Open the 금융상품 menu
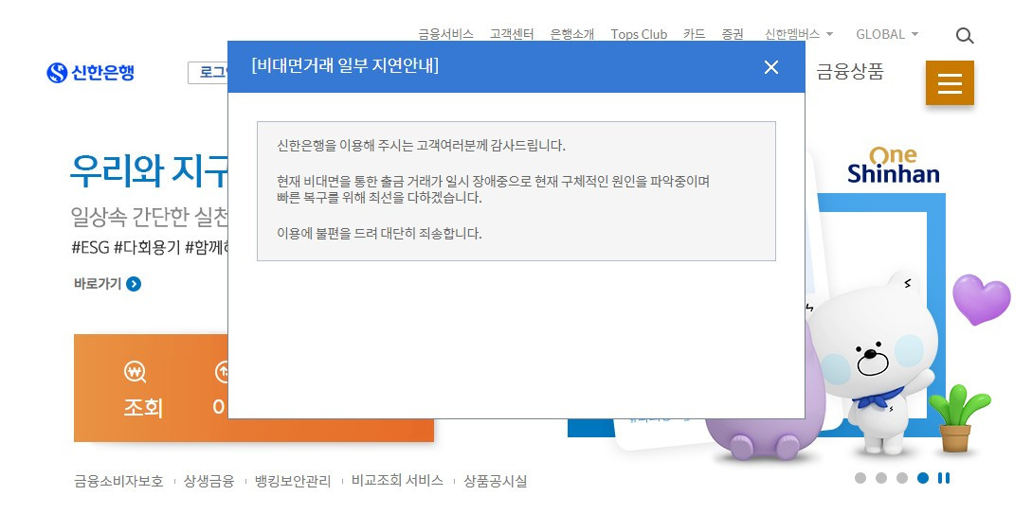The width and height of the screenshot is (1032, 531). (x=850, y=72)
